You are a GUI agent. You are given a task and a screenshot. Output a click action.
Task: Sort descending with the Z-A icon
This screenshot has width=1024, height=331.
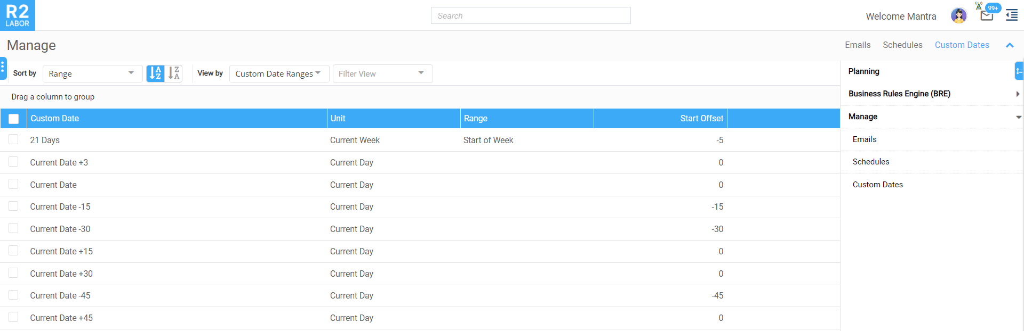pos(174,73)
